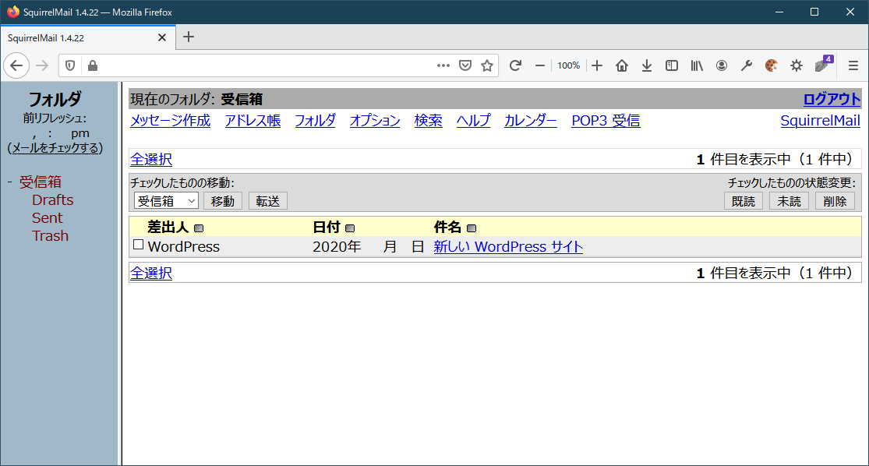Zoom out with the minus button
The width and height of the screenshot is (869, 466).
540,65
